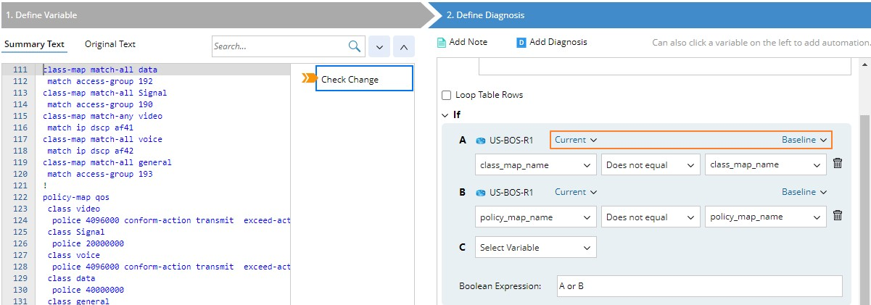Delete condition B with trash icon
The height and width of the screenshot is (305, 871).
click(x=838, y=216)
